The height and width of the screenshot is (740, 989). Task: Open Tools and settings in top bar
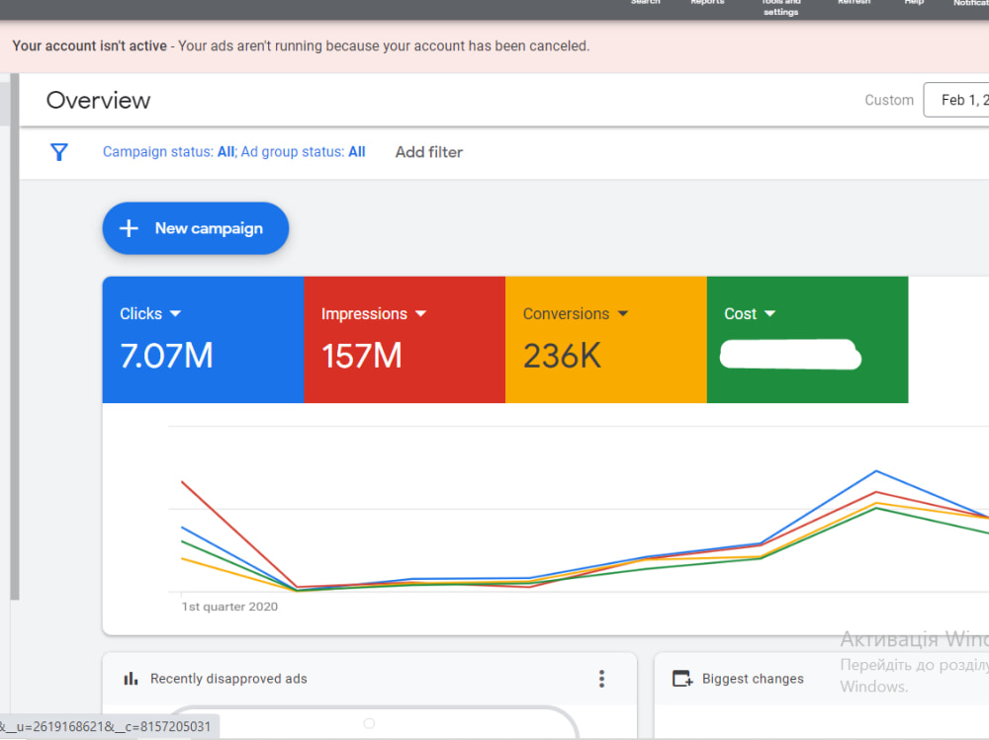781,7
